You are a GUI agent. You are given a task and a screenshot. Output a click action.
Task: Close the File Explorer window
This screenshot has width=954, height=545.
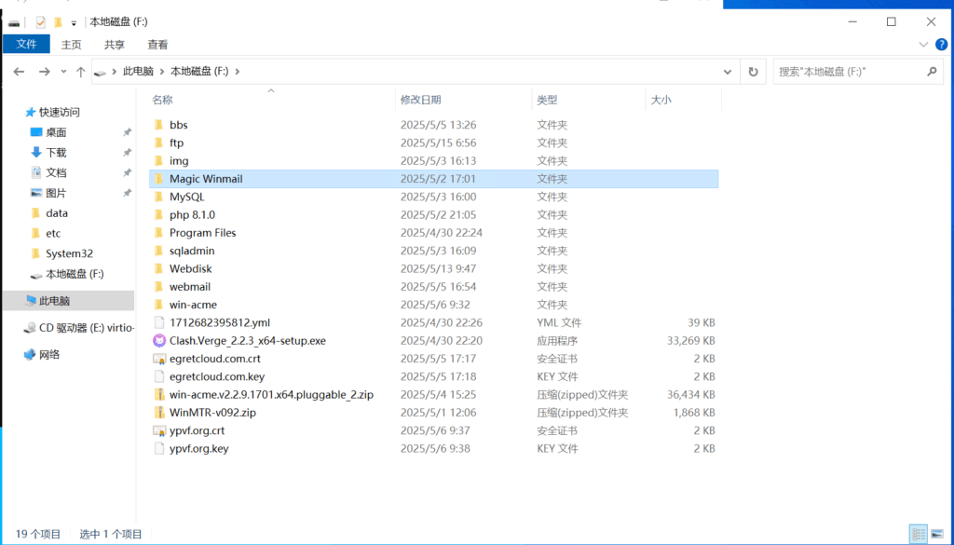pyautogui.click(x=931, y=22)
